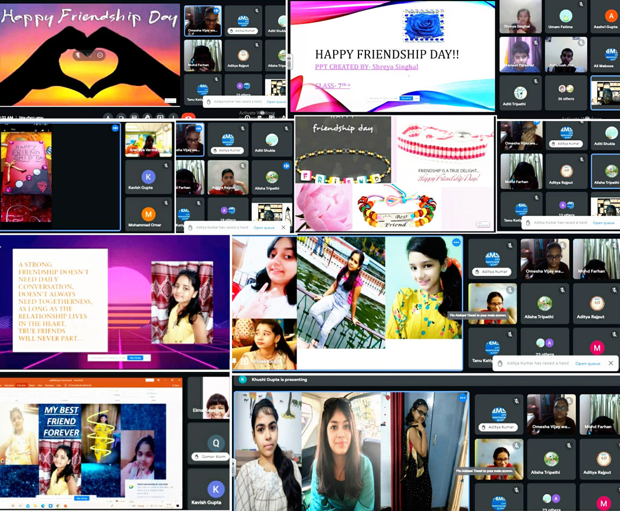Screen dimensions: 620x511
Task: Select Praneet Parashar's video tile
Action: pyautogui.click(x=520, y=54)
